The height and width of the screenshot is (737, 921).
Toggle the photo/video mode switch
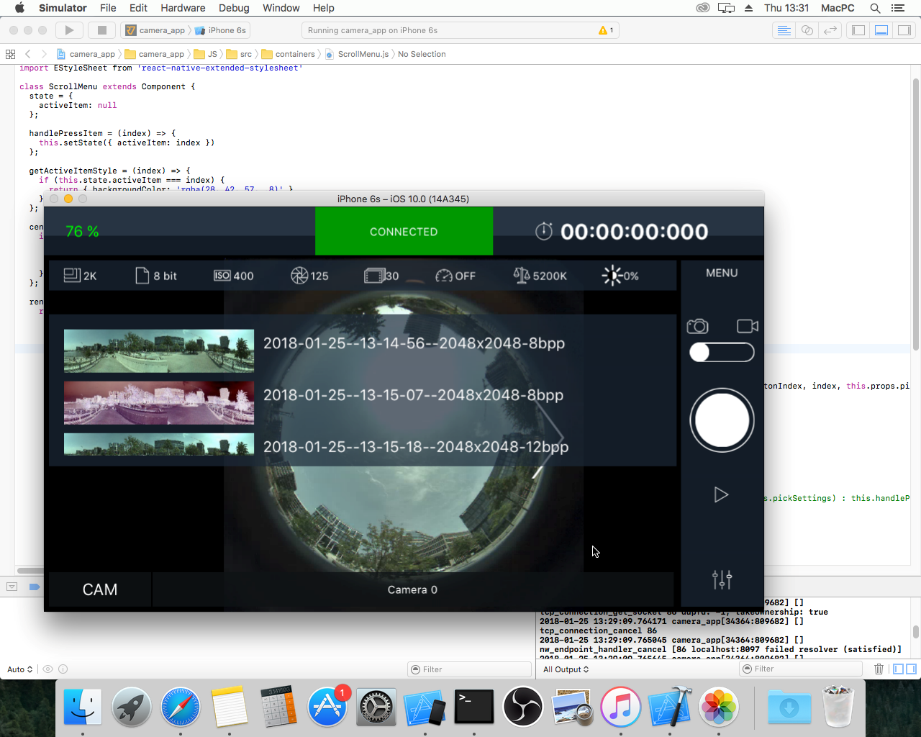[722, 352]
